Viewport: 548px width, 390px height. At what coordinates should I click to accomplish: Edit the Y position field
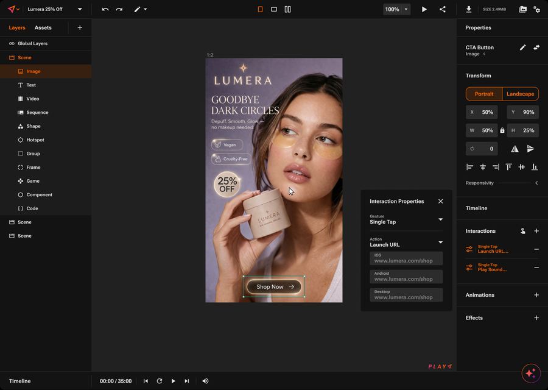point(523,112)
